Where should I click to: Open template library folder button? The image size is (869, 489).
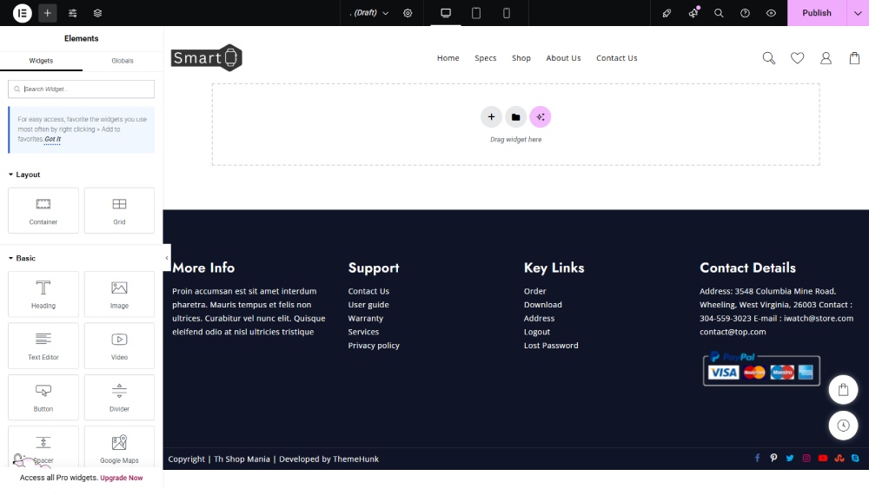(x=515, y=117)
